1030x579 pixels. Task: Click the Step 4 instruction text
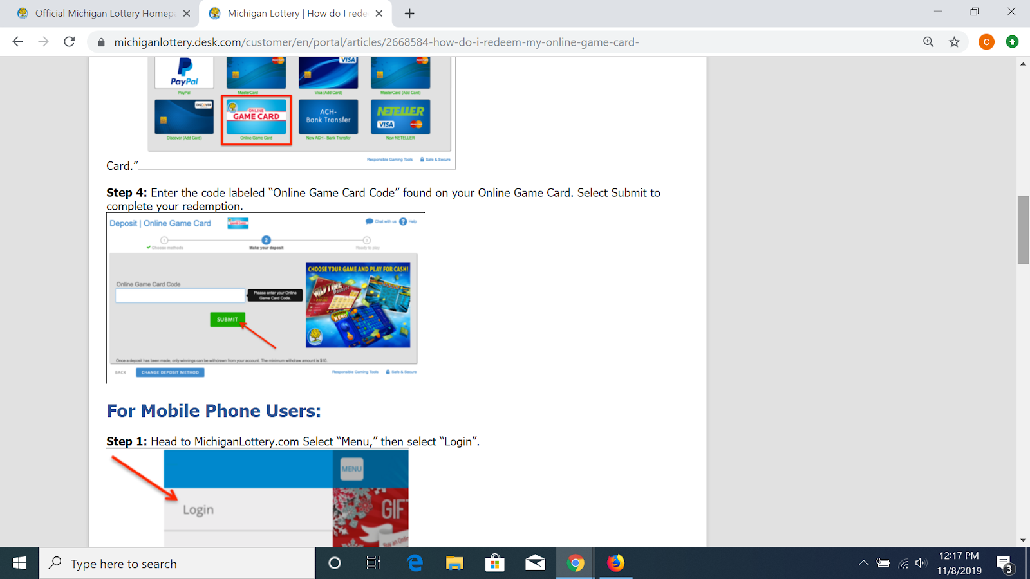(x=383, y=199)
